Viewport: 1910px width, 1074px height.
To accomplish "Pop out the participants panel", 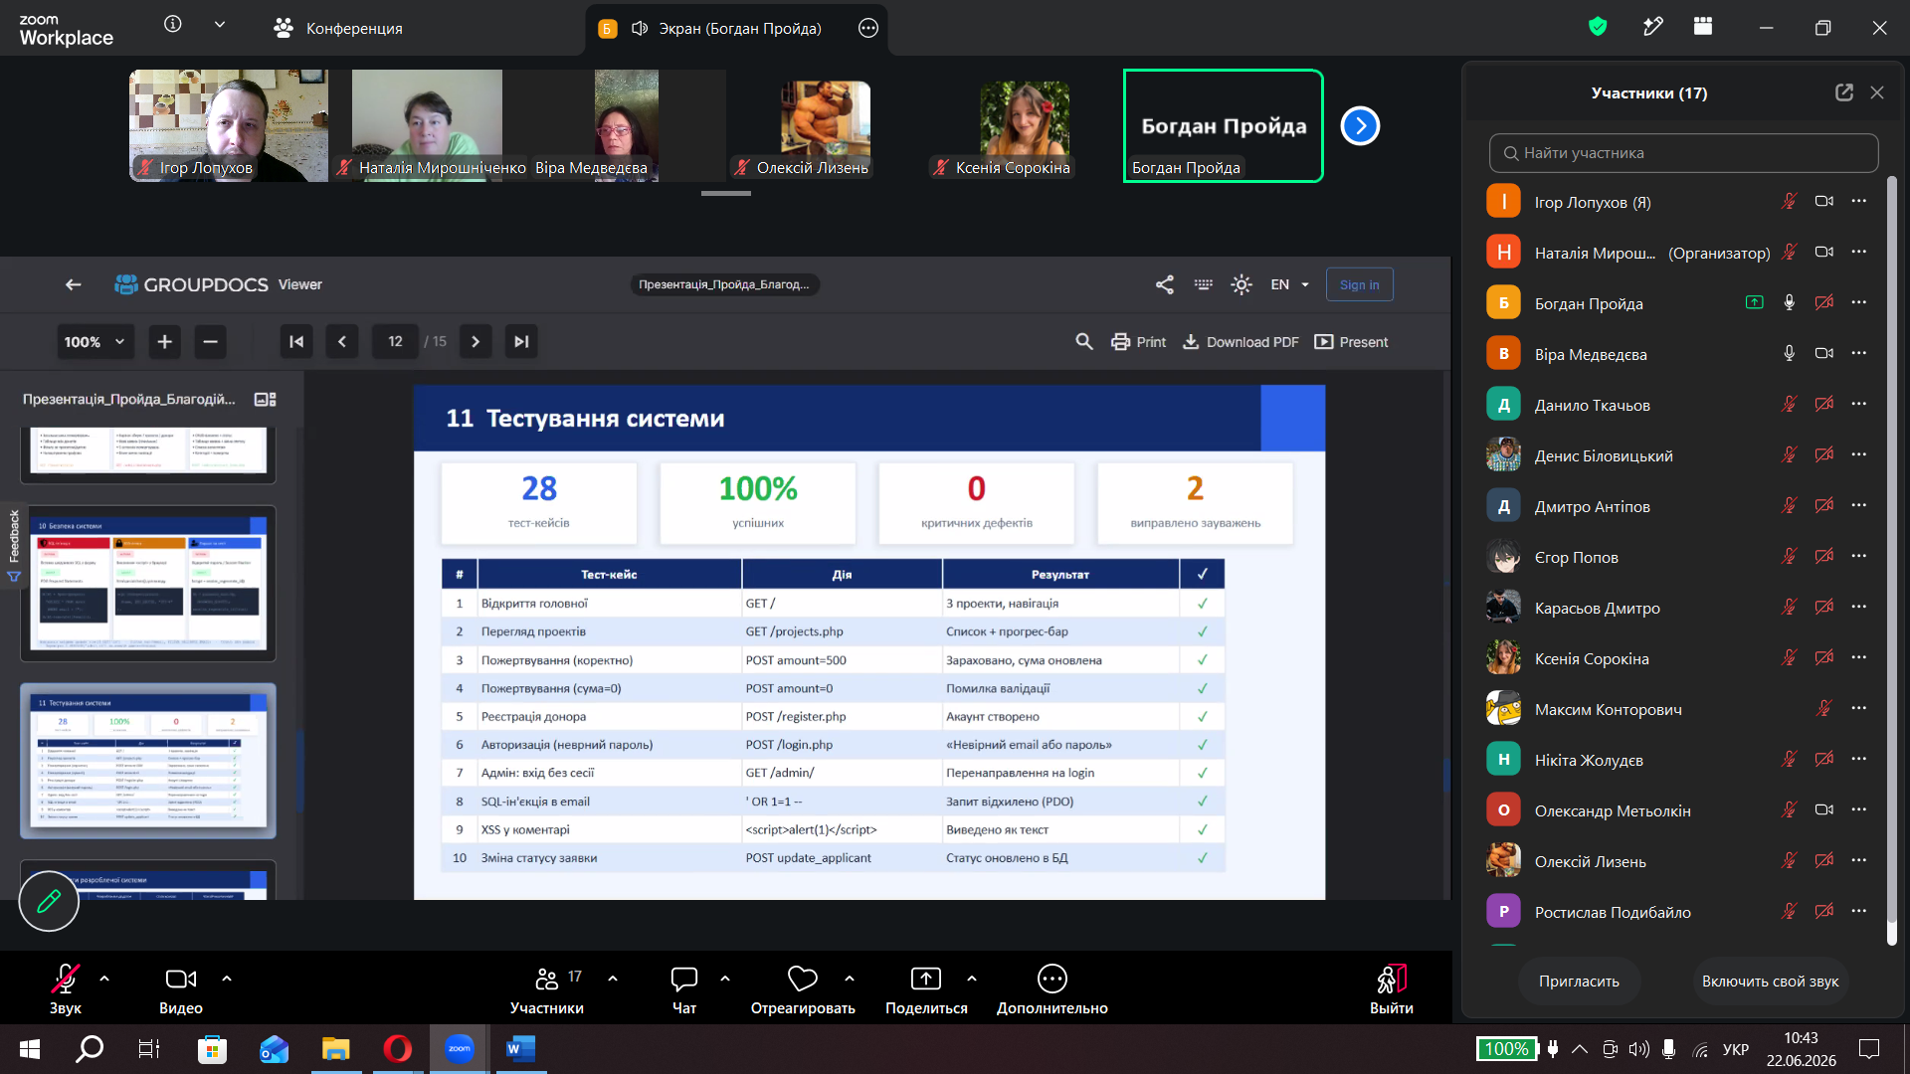I will click(x=1844, y=92).
